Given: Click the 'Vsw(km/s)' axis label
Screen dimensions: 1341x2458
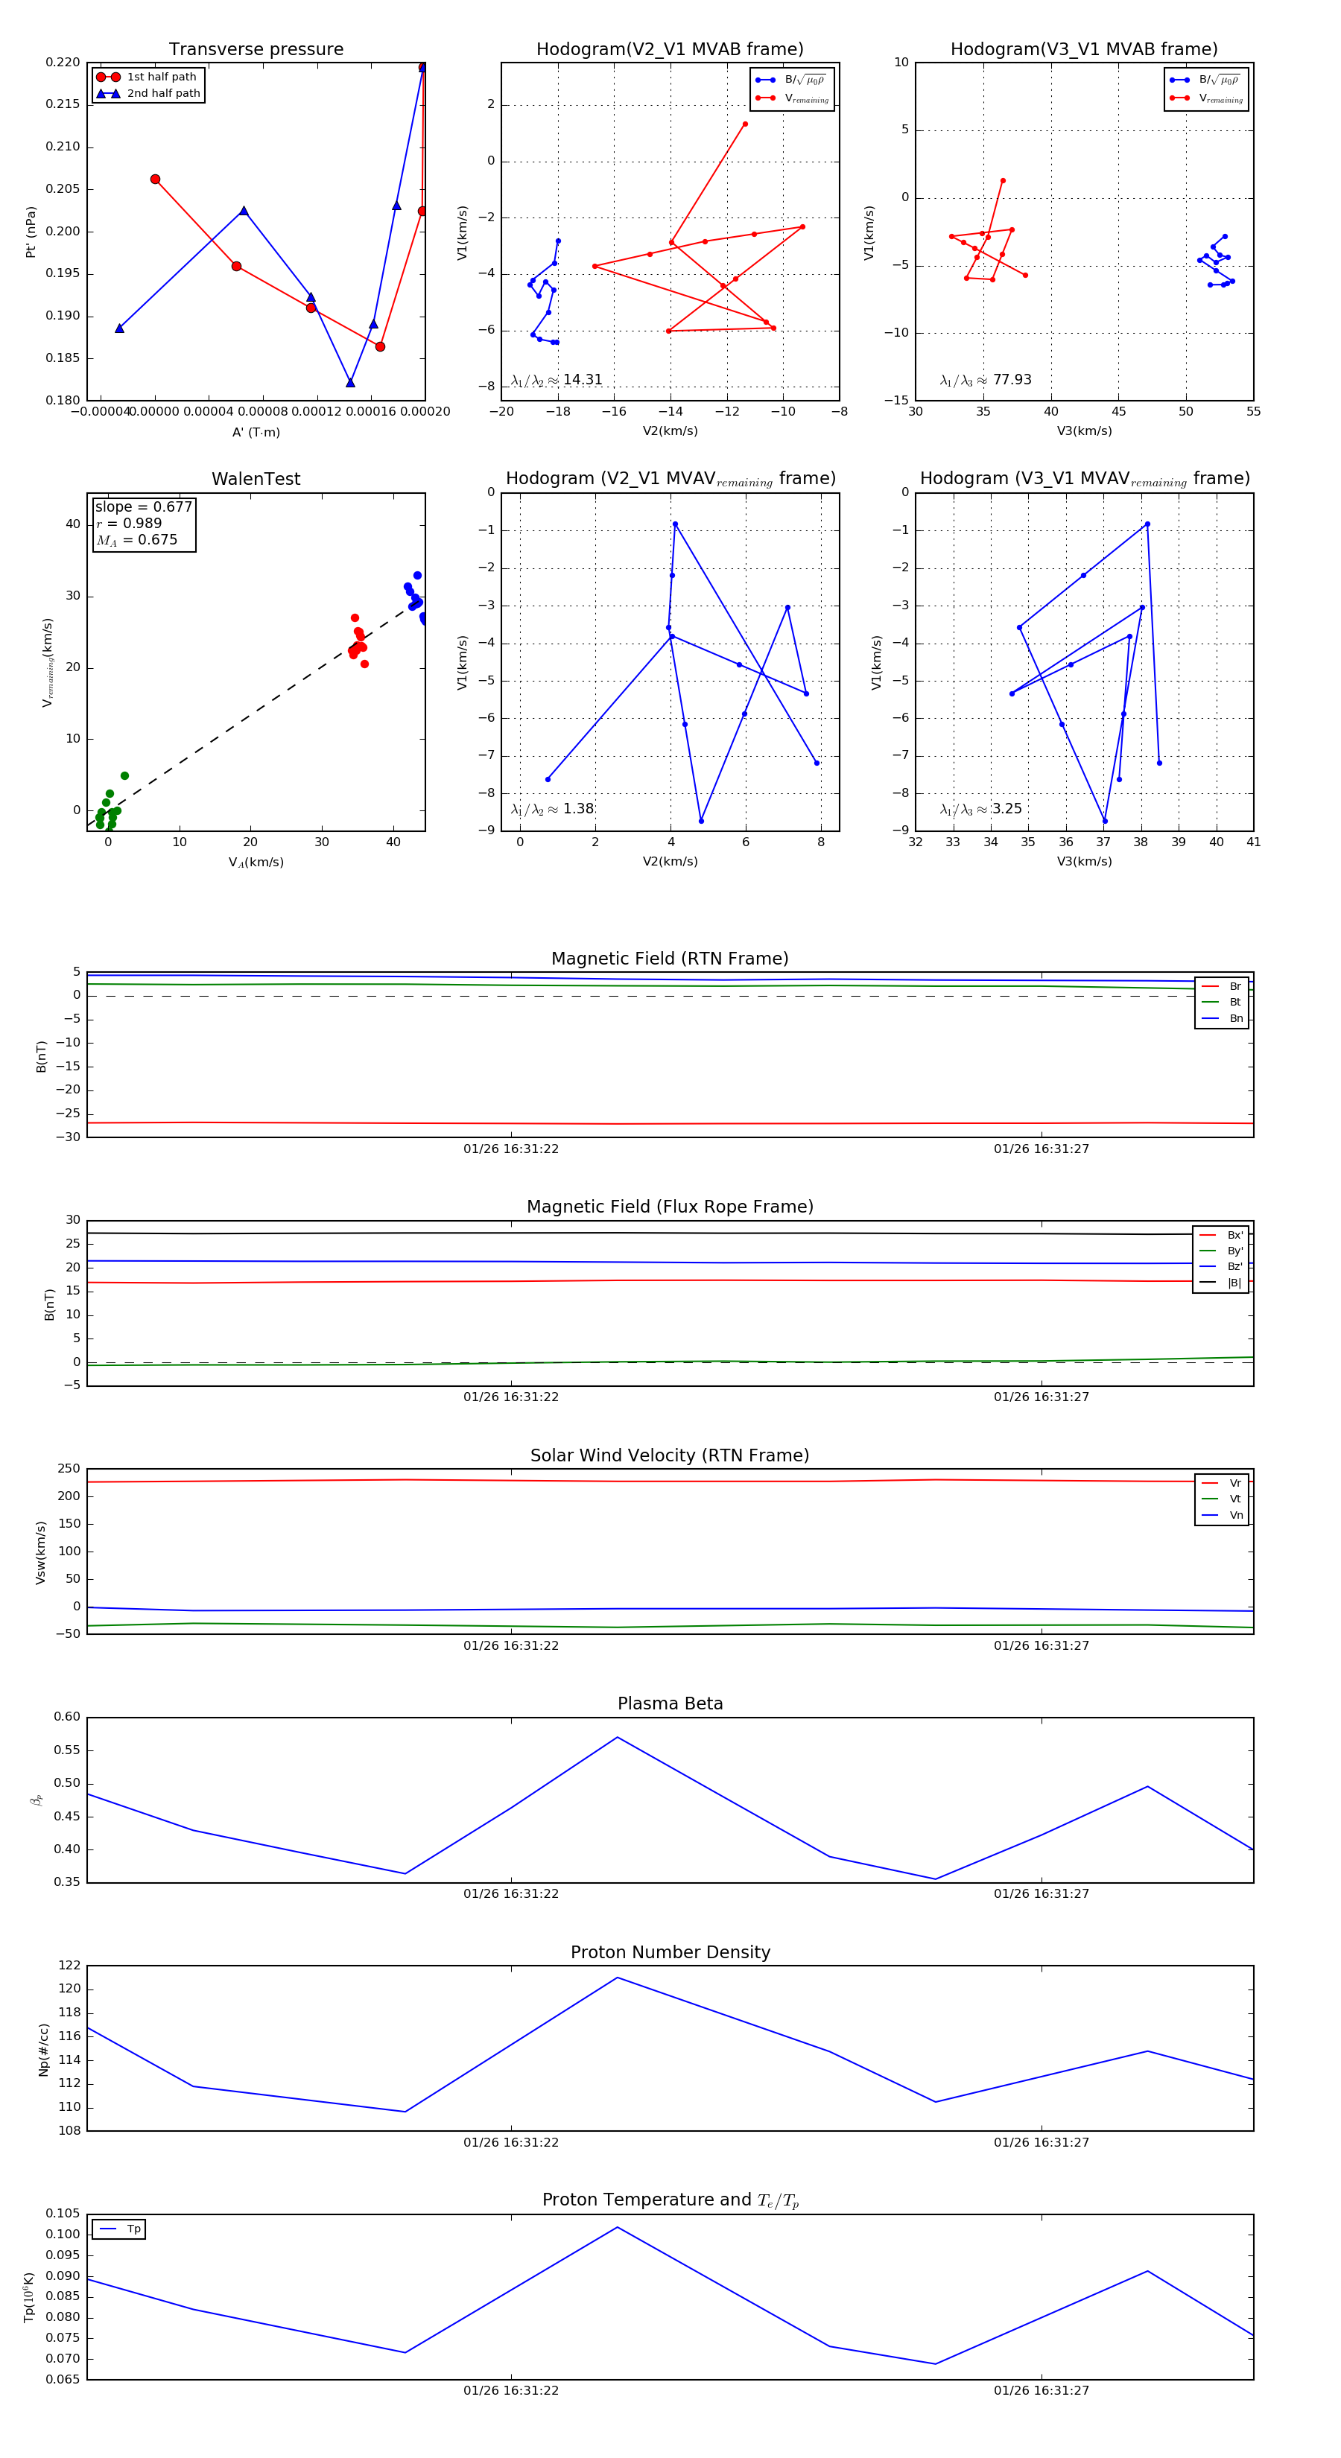Looking at the screenshot, I should click(40, 1552).
